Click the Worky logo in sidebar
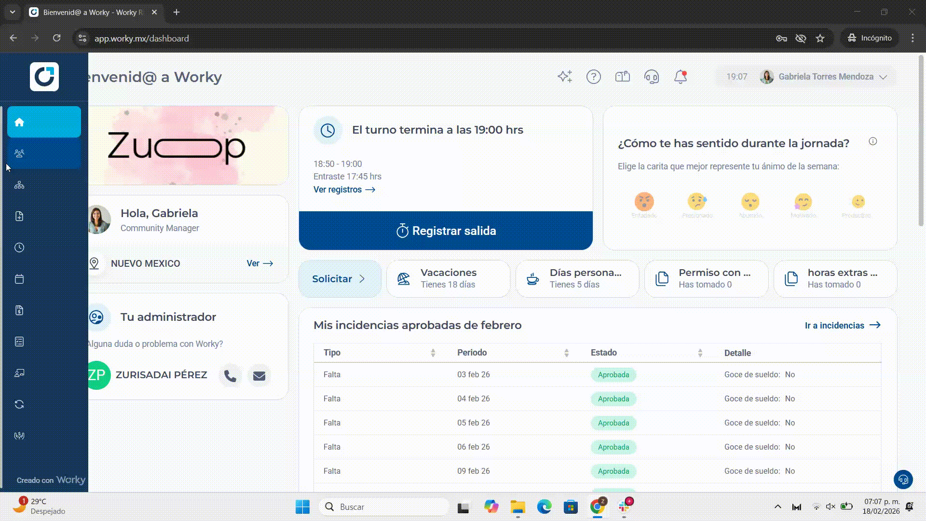926x521 pixels. pos(44,77)
